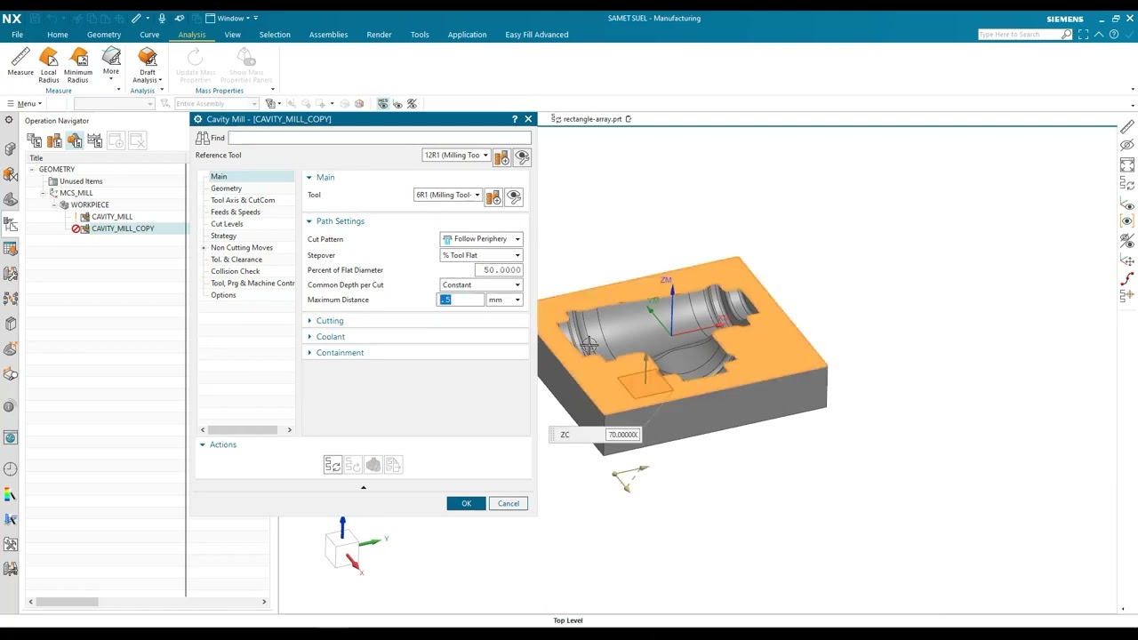
Task: Click OK in the Cavity Mill dialog
Action: (x=466, y=504)
